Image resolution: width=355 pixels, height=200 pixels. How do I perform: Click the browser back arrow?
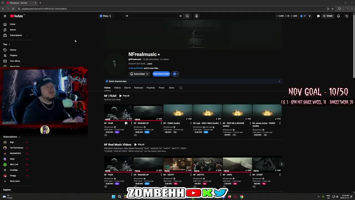point(3,9)
